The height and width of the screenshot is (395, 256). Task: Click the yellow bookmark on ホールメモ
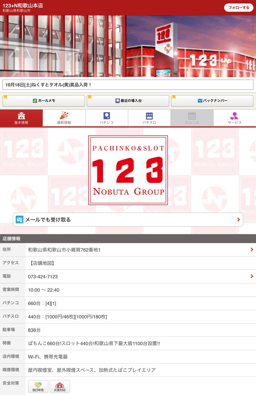click(5, 97)
